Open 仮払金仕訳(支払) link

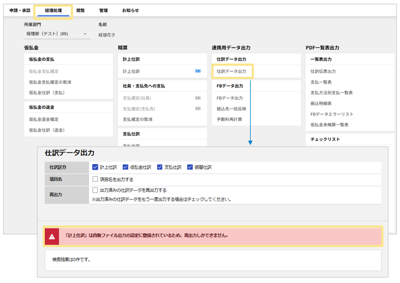46,92
